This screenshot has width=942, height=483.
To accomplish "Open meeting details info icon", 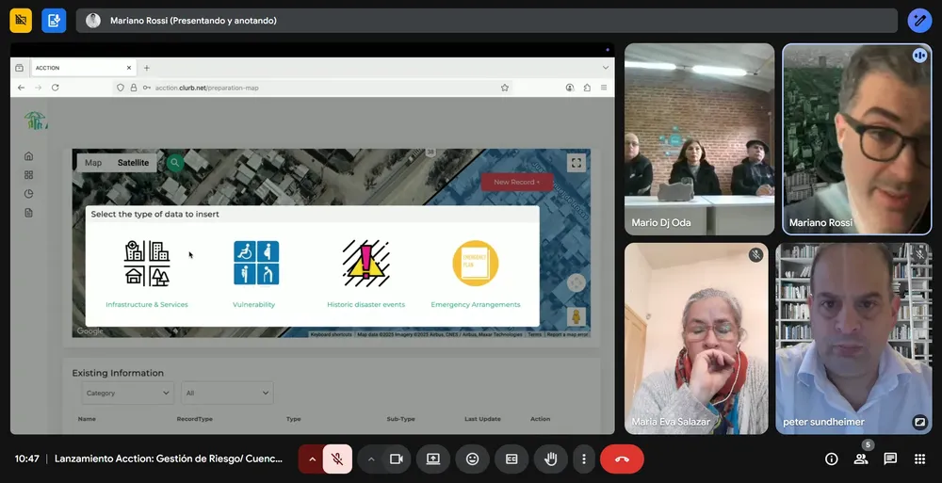I will click(831, 459).
